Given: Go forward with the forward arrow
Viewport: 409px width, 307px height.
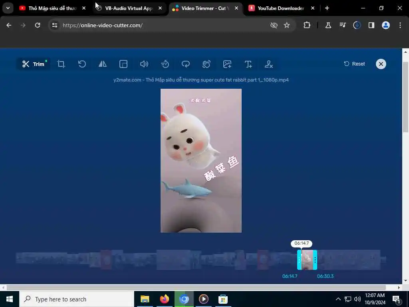Looking at the screenshot, I should click(x=23, y=25).
